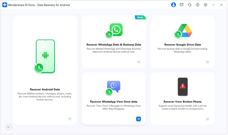Click the headset customer support icon
This screenshot has width=228, height=135.
[190, 5]
